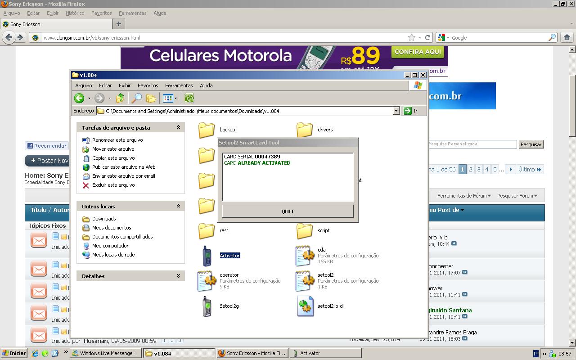Open the Editar menu in Explorer window
The width and height of the screenshot is (576, 360).
105,85
